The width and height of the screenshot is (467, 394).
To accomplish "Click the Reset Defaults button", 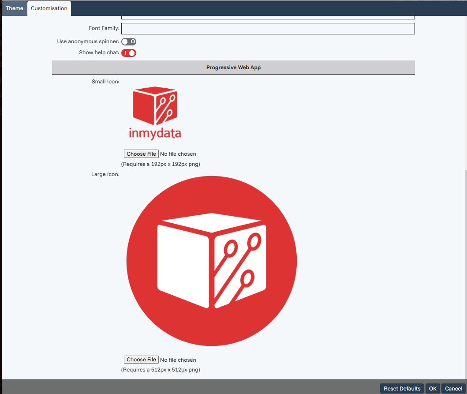I will [x=402, y=388].
